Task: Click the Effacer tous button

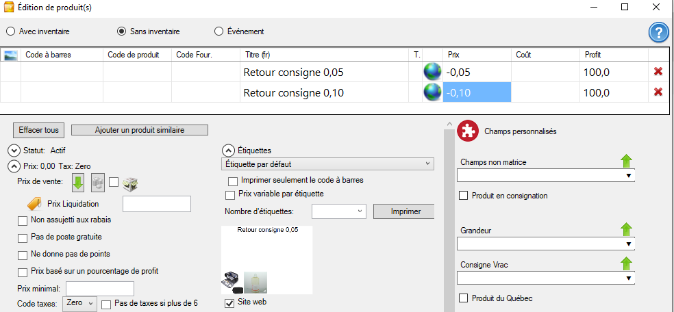Action: (x=38, y=129)
